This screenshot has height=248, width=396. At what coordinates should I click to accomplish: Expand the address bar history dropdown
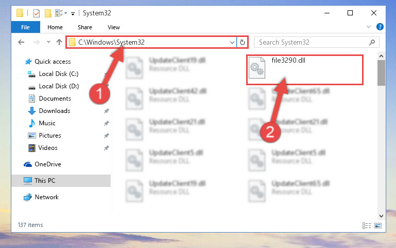coord(232,42)
